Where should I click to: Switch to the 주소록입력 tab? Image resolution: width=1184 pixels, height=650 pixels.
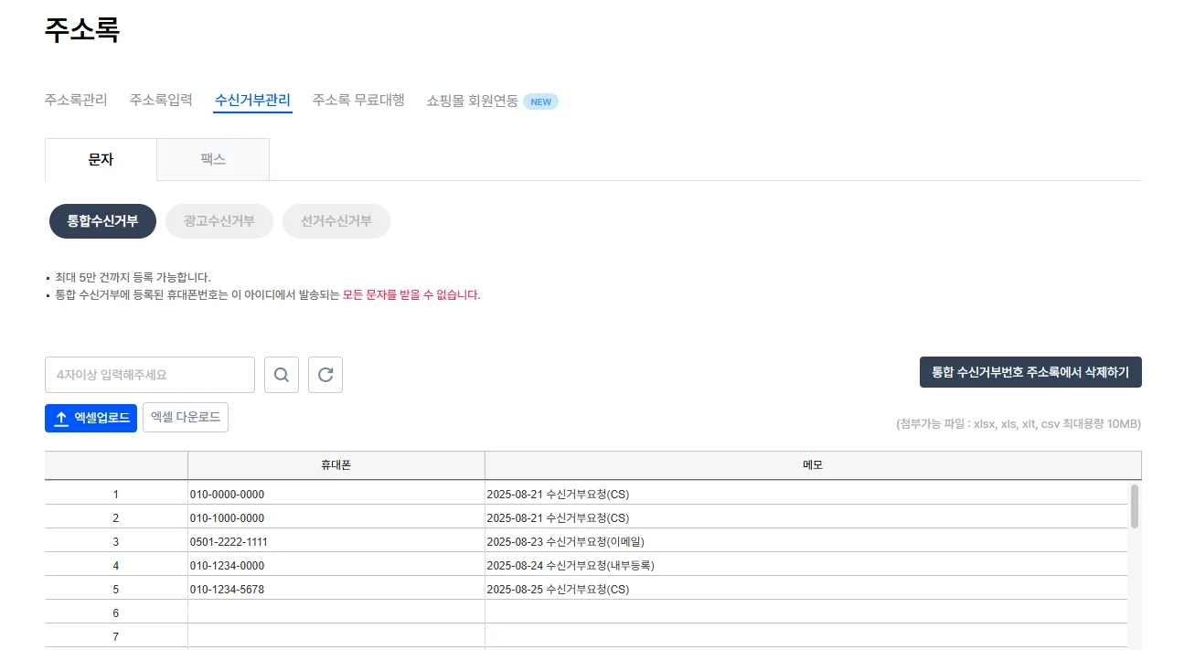point(161,100)
